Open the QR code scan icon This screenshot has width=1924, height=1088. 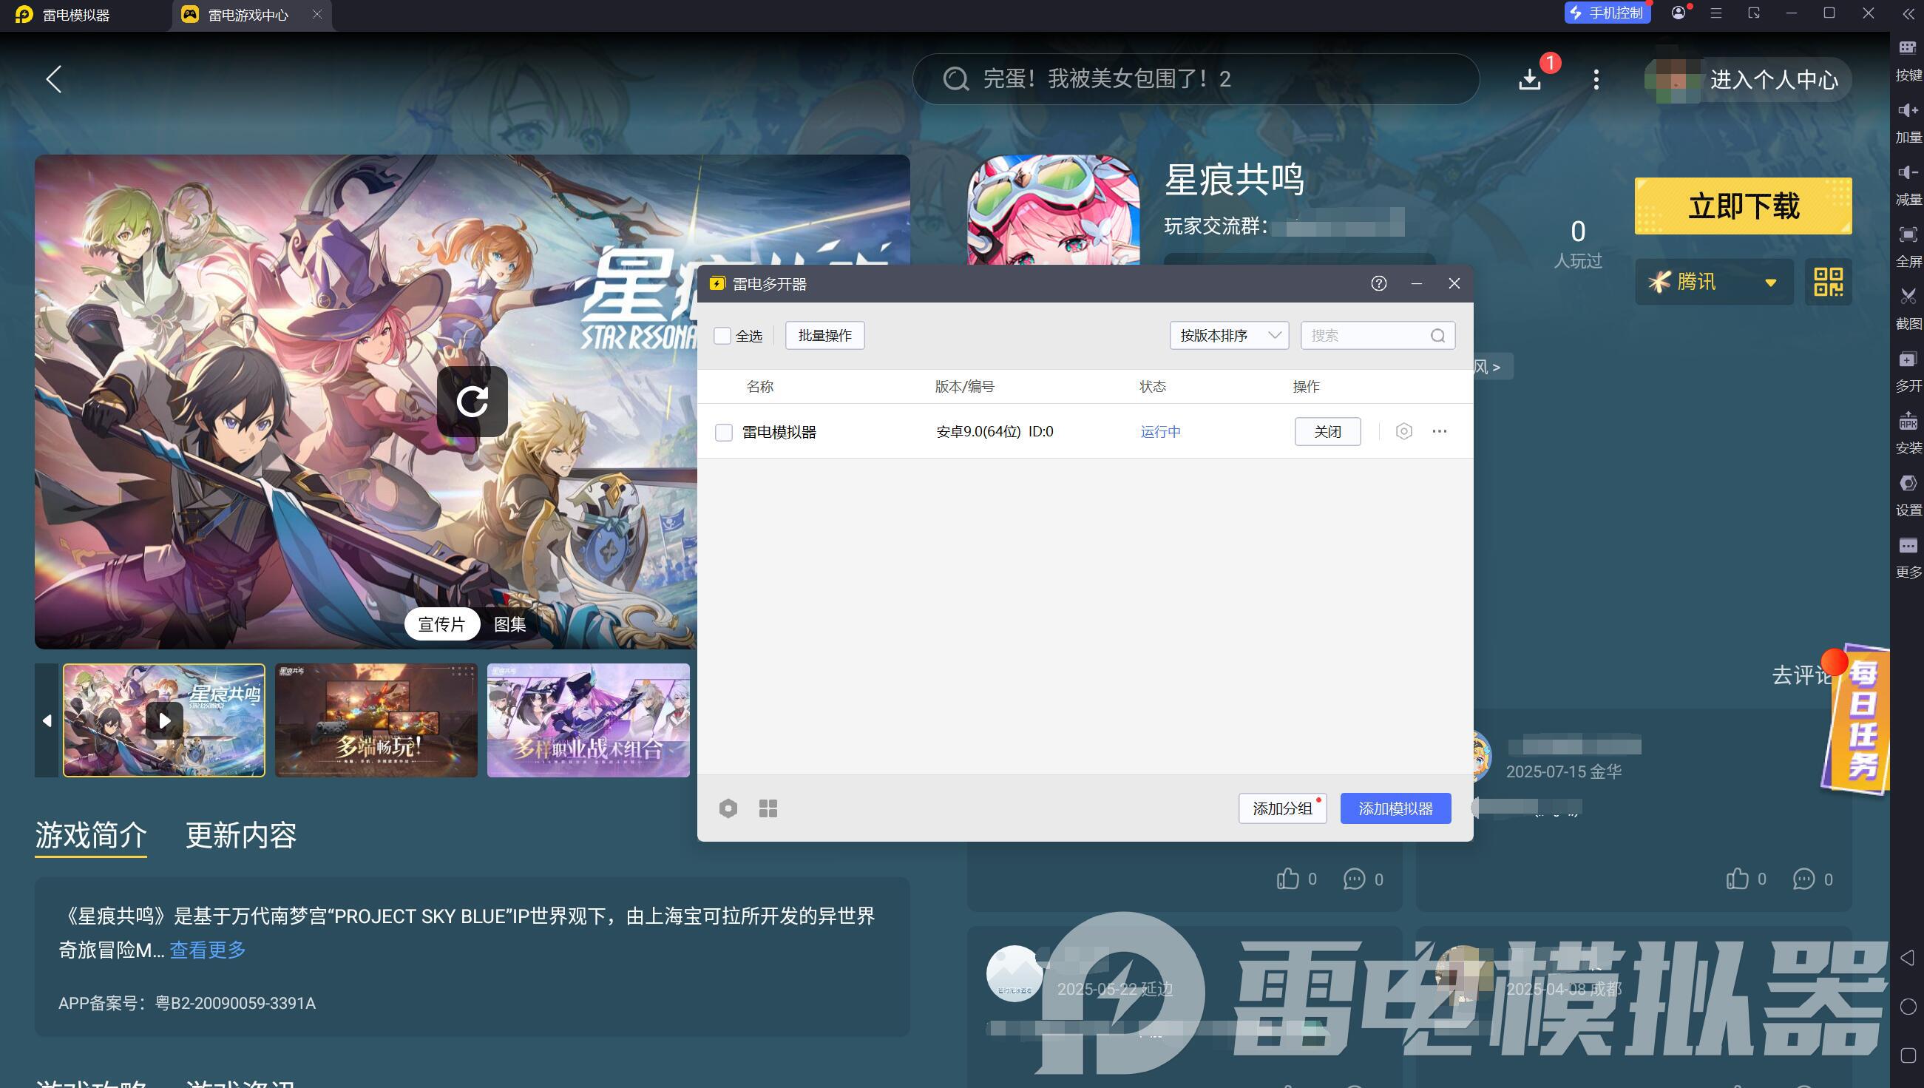tap(1828, 282)
